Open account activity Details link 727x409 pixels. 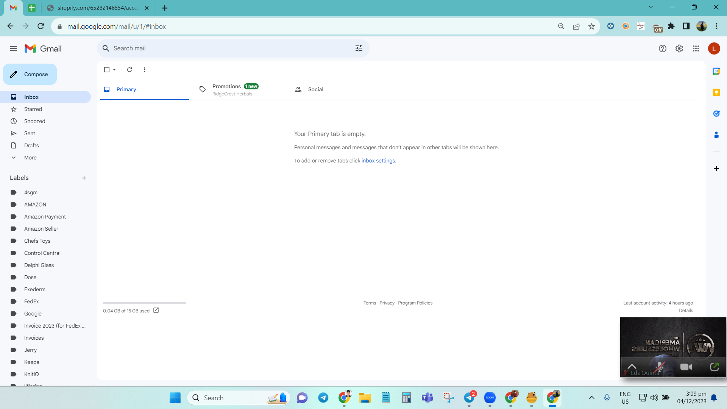(x=686, y=311)
